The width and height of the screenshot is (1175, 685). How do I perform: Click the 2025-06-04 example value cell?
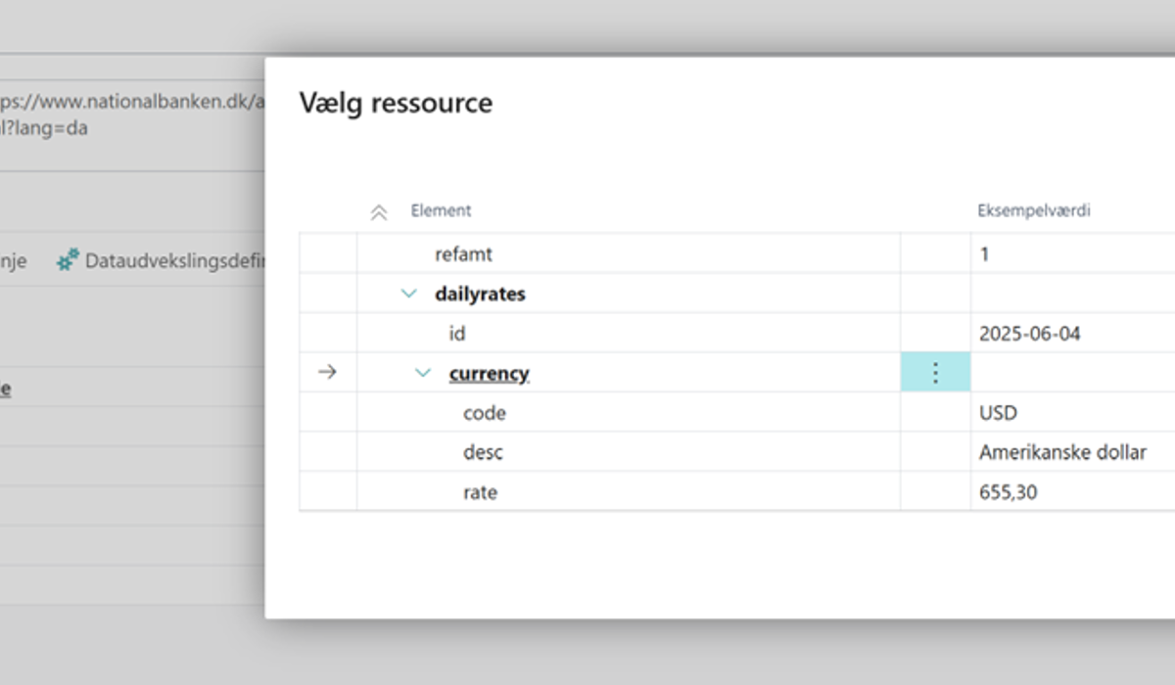tap(1072, 334)
